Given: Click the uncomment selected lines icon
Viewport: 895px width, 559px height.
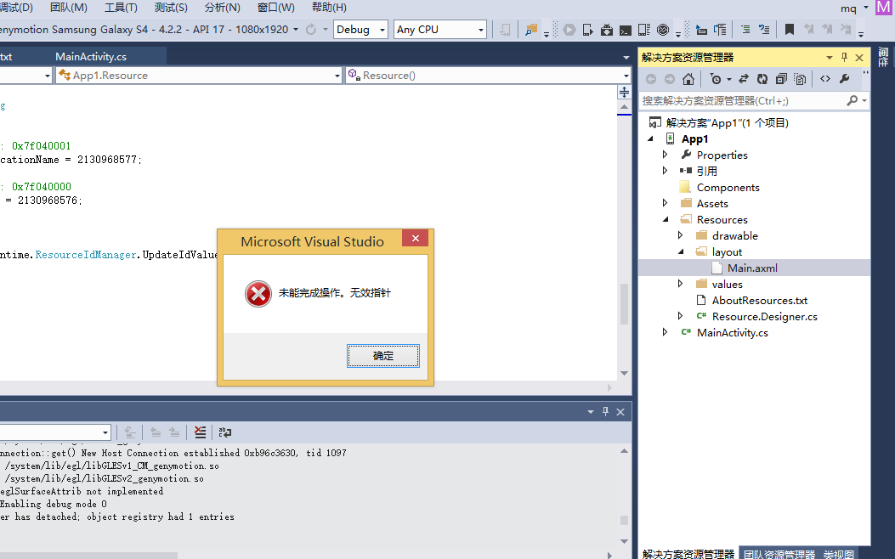Looking at the screenshot, I should [764, 30].
